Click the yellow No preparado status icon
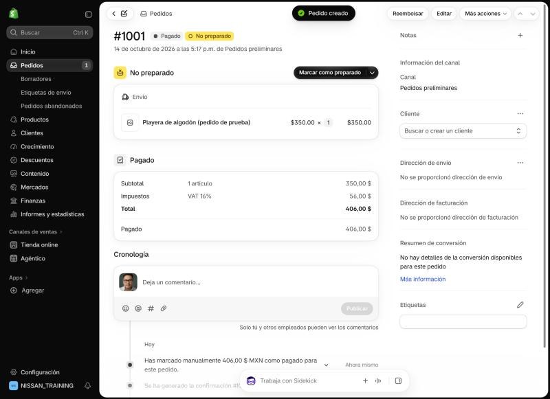This screenshot has height=399, width=550. [120, 73]
